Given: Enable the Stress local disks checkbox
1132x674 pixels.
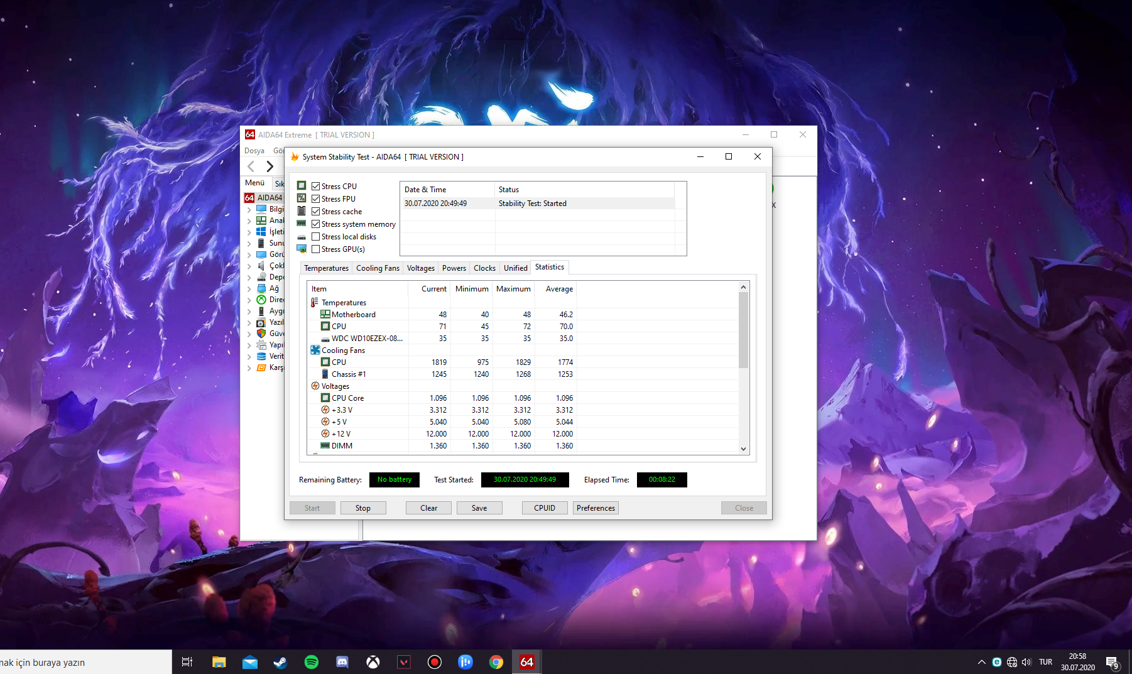Looking at the screenshot, I should [316, 237].
